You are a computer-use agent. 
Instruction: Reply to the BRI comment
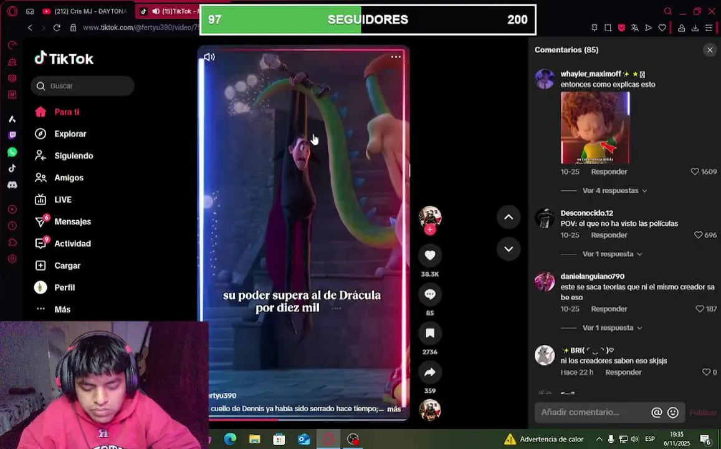point(623,372)
